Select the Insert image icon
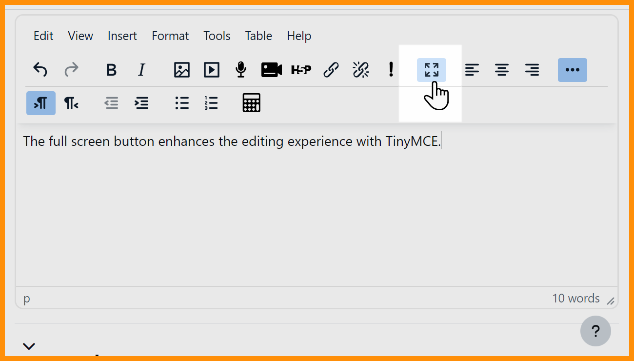634x361 pixels. point(181,70)
